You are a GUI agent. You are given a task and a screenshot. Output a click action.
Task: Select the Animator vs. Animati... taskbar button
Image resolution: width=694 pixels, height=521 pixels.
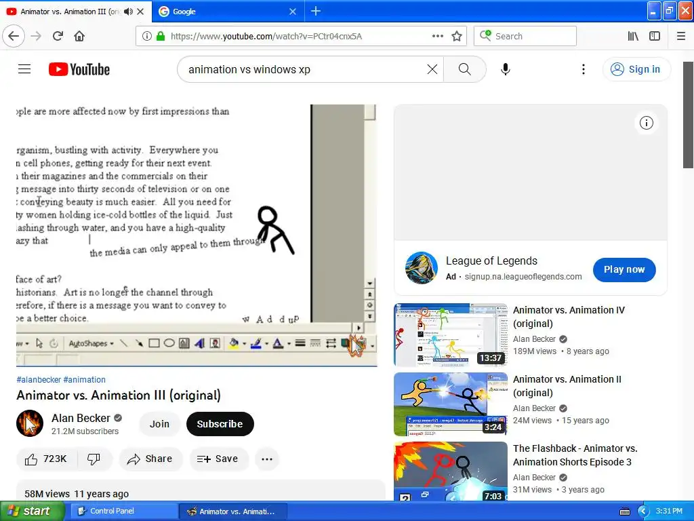pyautogui.click(x=233, y=512)
